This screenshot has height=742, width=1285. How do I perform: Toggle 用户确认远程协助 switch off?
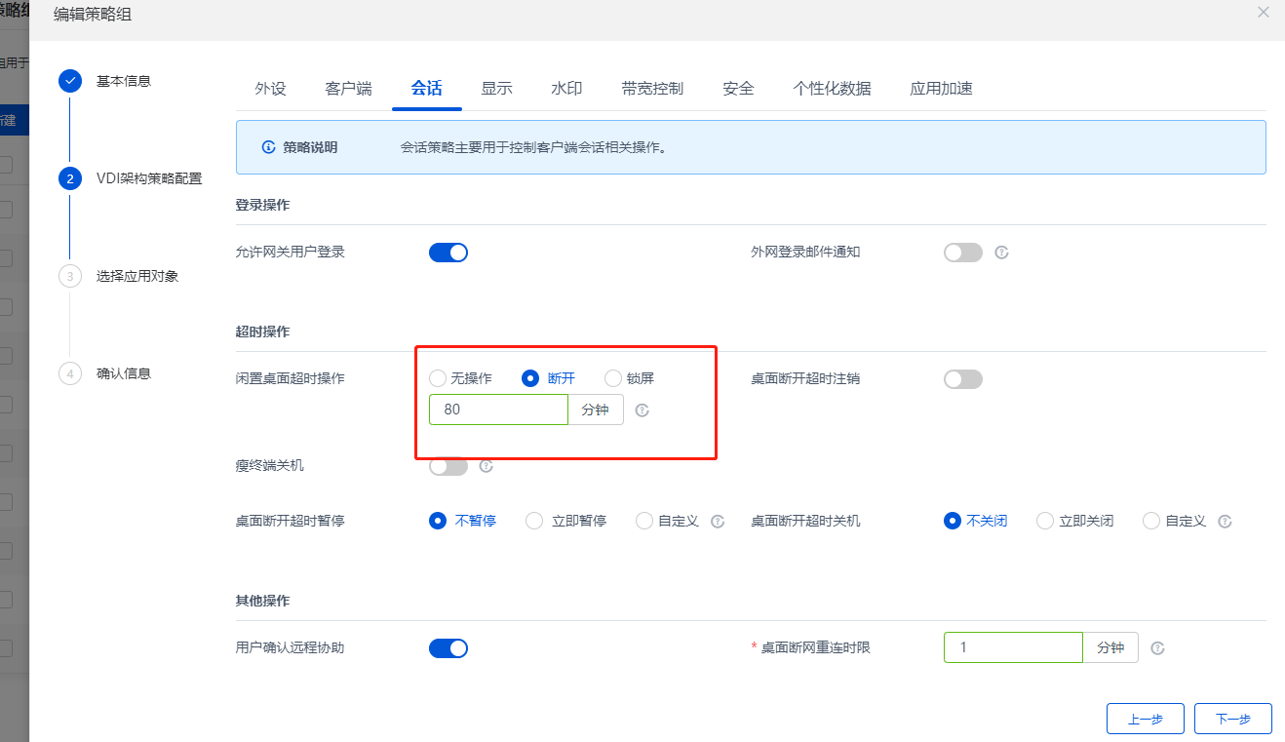tap(448, 648)
